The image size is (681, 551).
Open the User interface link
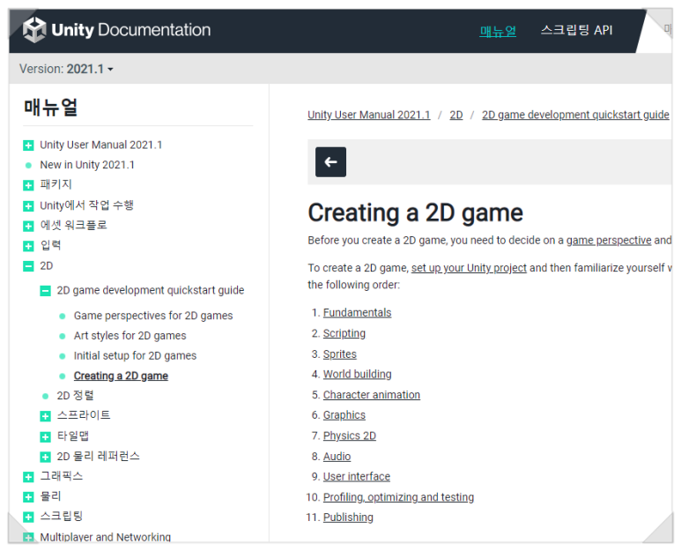click(357, 477)
